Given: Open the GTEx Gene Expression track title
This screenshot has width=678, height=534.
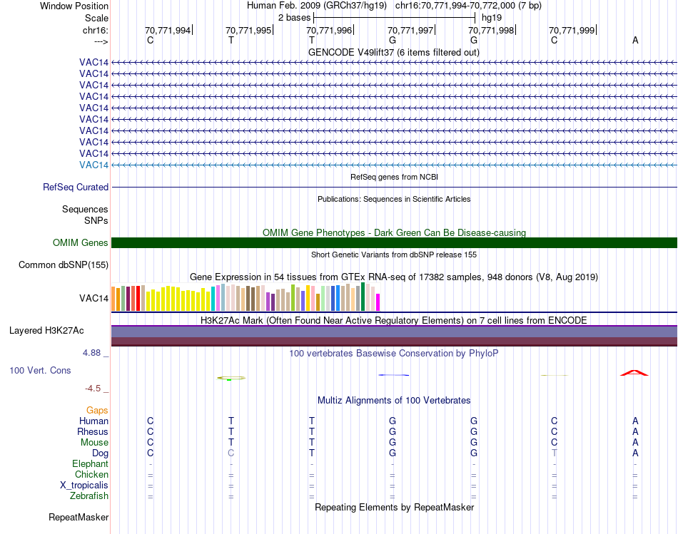Looking at the screenshot, I should pyautogui.click(x=394, y=277).
